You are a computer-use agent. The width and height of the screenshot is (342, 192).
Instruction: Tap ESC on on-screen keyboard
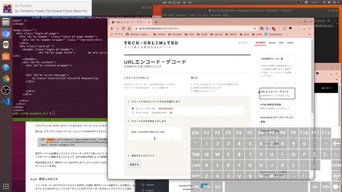196,133
